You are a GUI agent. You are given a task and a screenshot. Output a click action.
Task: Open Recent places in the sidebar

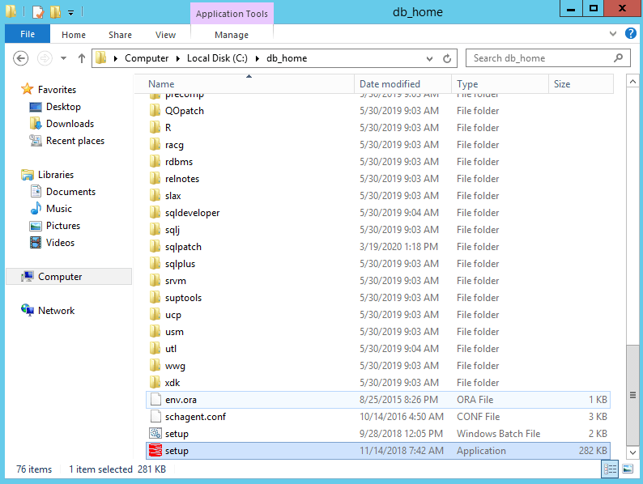[75, 141]
